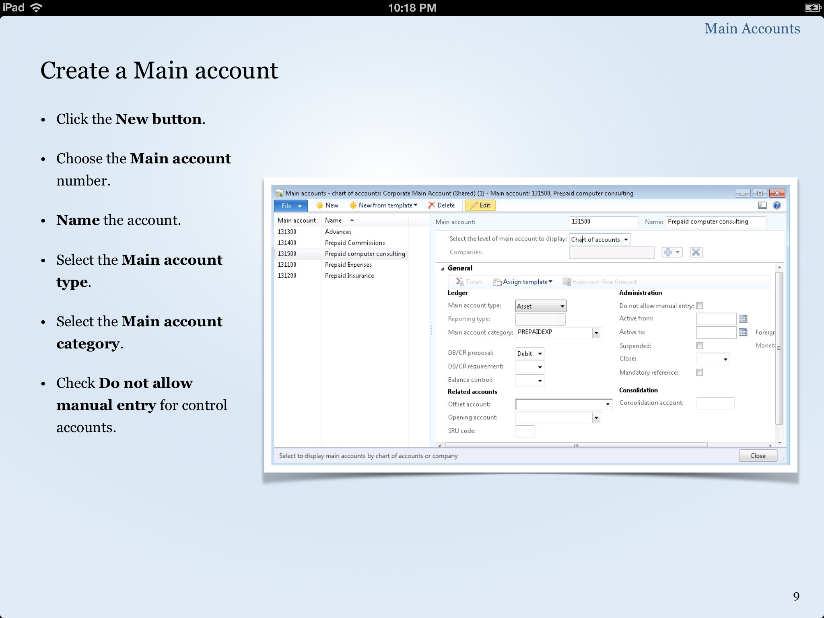
Task: Click the Delete red X icon
Action: pyautogui.click(x=432, y=205)
